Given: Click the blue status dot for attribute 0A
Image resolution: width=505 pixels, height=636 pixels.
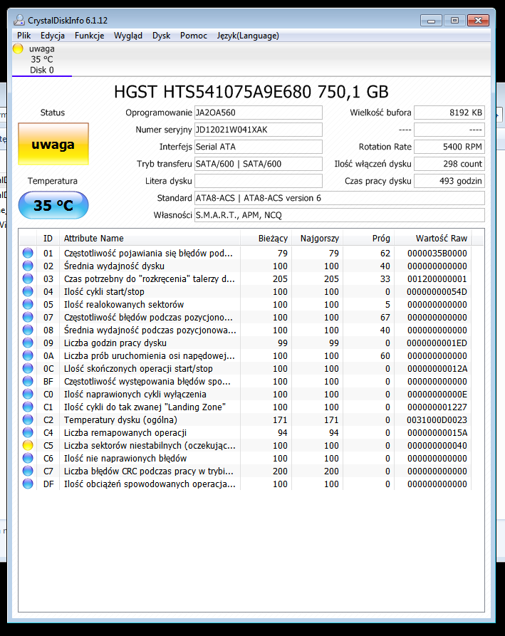Looking at the screenshot, I should (28, 355).
